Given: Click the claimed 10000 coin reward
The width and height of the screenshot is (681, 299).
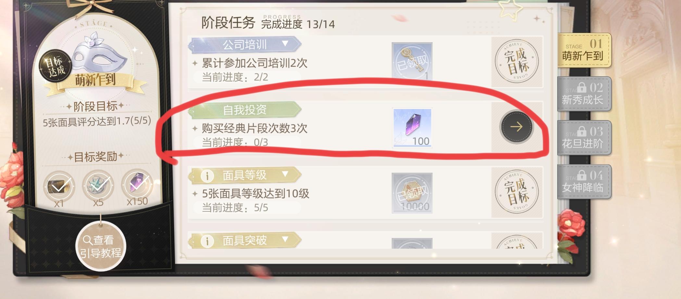Looking at the screenshot, I should (412, 193).
